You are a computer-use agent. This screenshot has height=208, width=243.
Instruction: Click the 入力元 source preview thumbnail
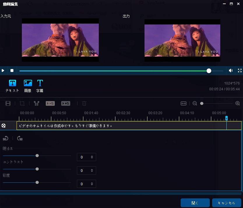coord(60,40)
